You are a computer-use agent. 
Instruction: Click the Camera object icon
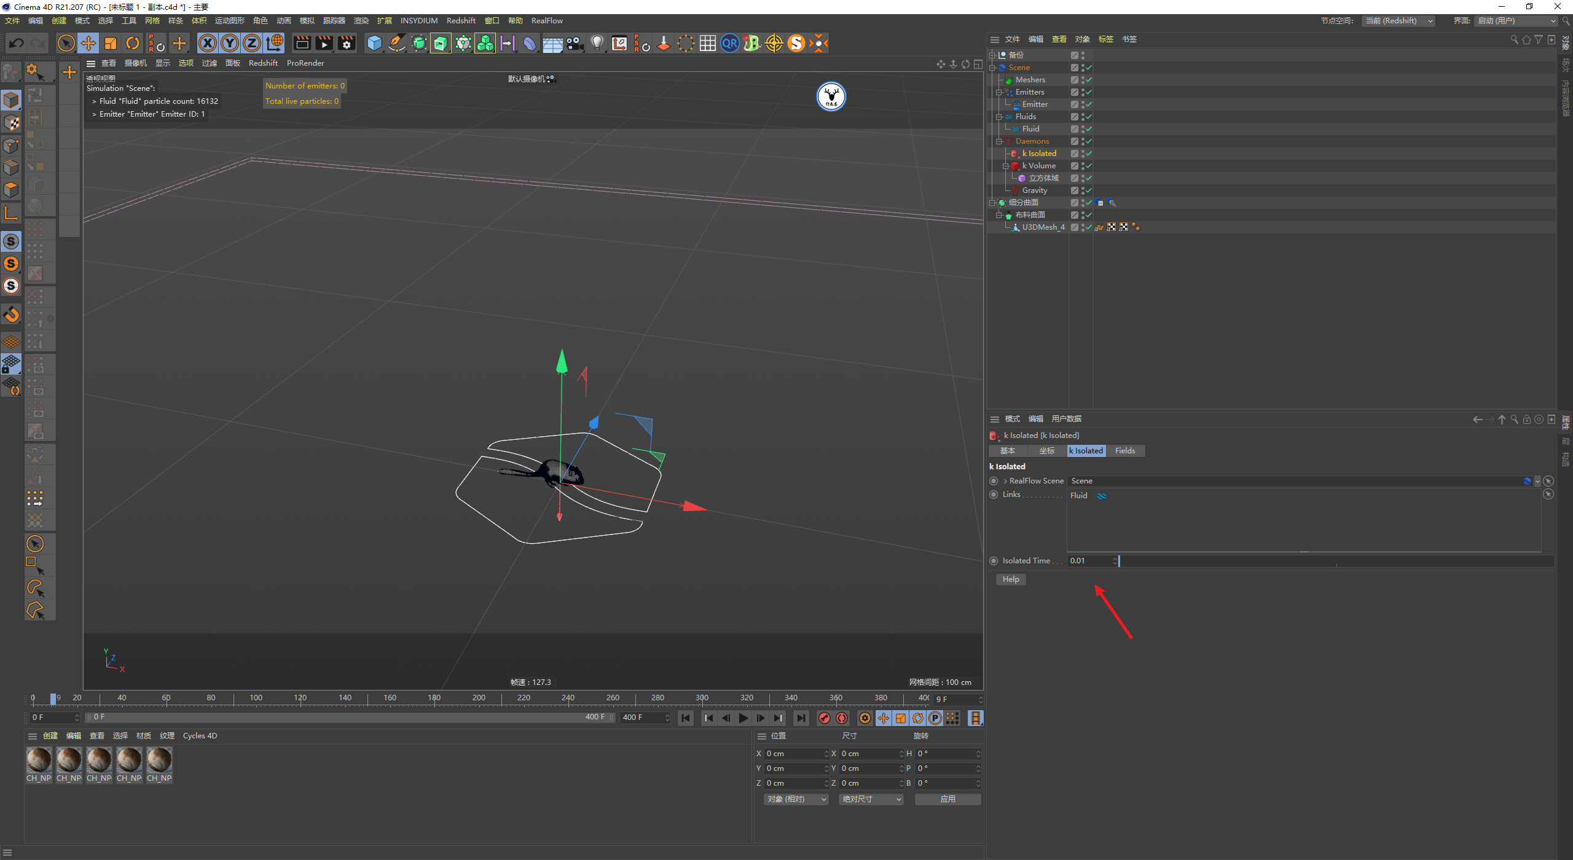tap(575, 43)
